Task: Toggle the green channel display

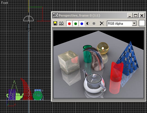Action: tap(75, 24)
